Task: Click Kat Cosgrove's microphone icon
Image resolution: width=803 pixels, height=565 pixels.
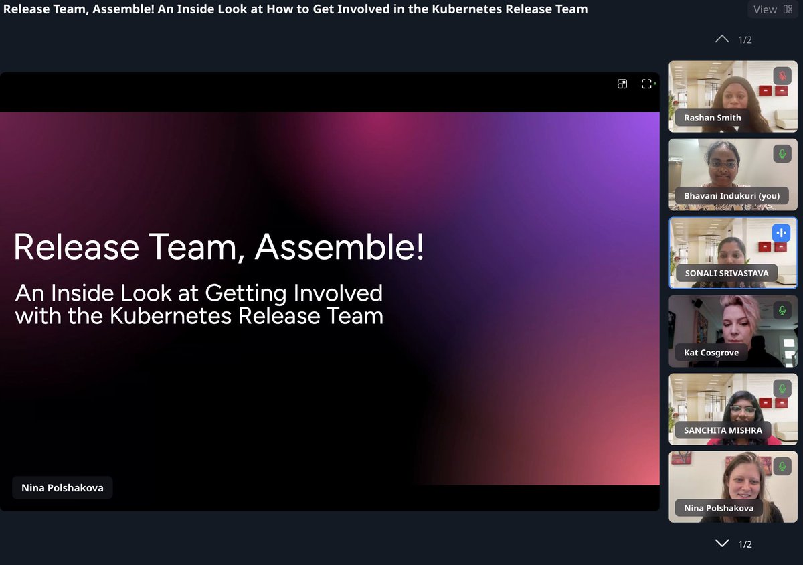Action: click(782, 311)
